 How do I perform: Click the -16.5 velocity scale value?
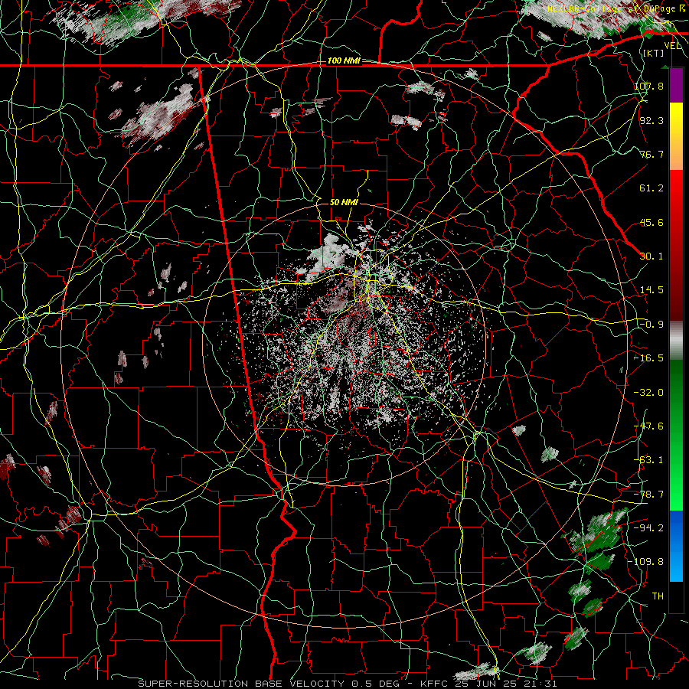[649, 358]
